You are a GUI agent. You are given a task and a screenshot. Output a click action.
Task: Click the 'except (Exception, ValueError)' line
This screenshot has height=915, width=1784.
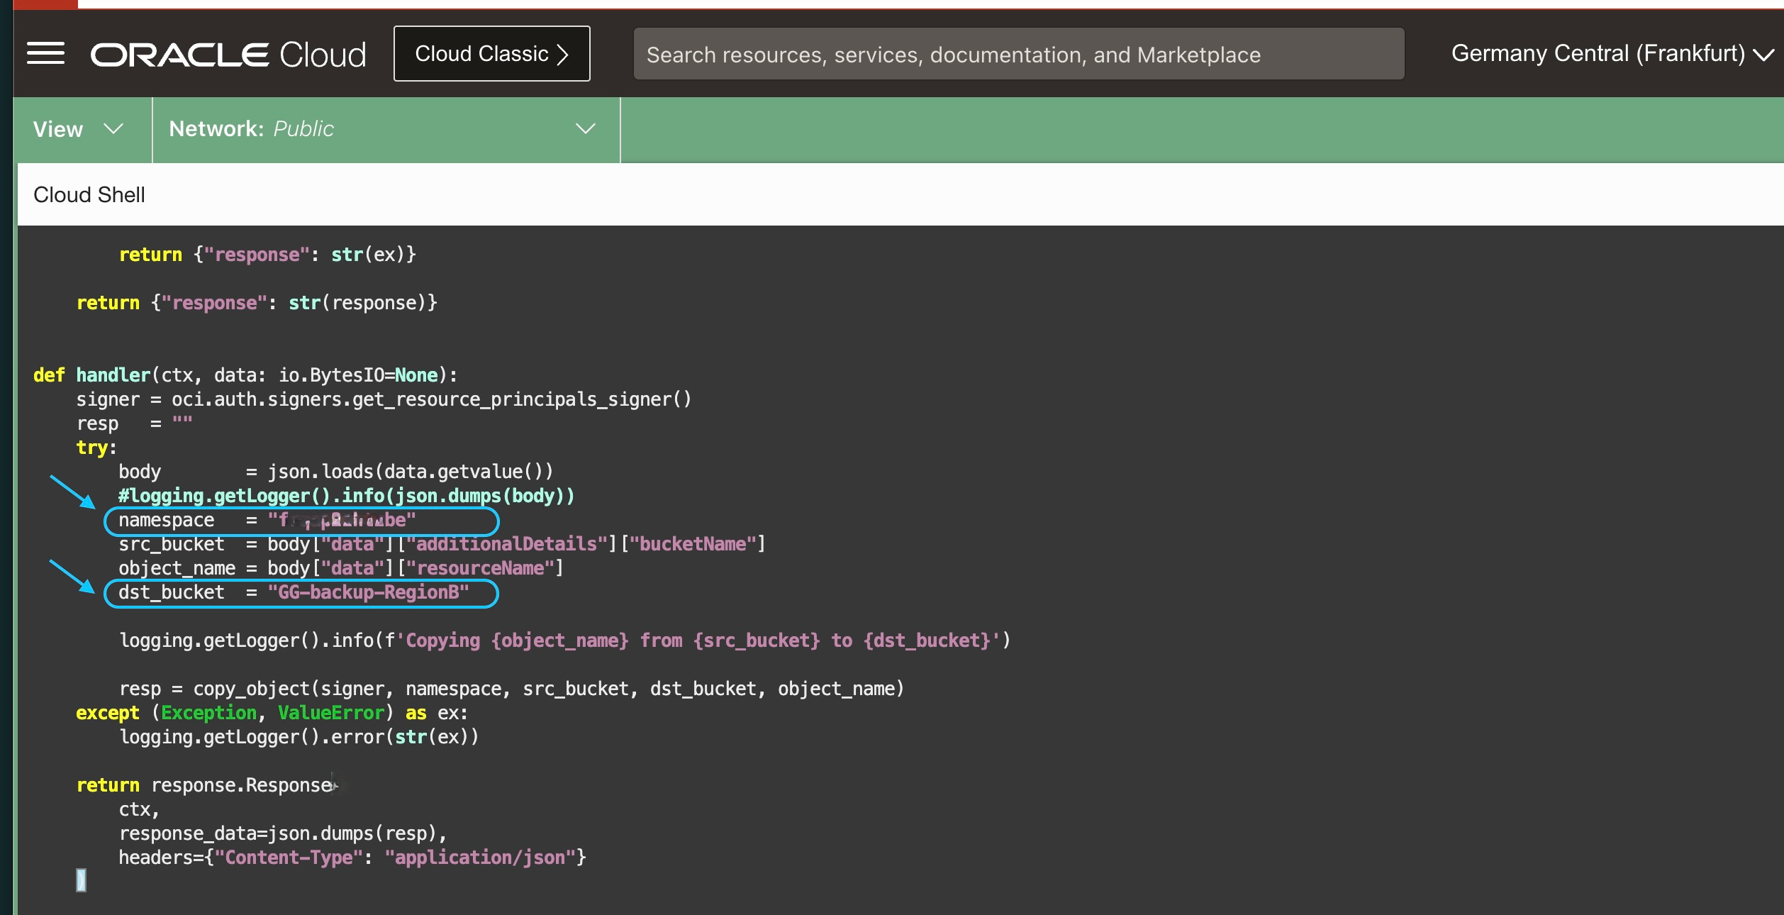click(x=272, y=714)
